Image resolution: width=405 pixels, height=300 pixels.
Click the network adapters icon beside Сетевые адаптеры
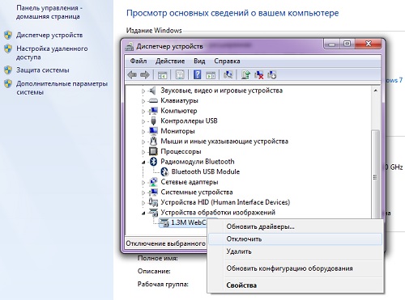coord(153,182)
